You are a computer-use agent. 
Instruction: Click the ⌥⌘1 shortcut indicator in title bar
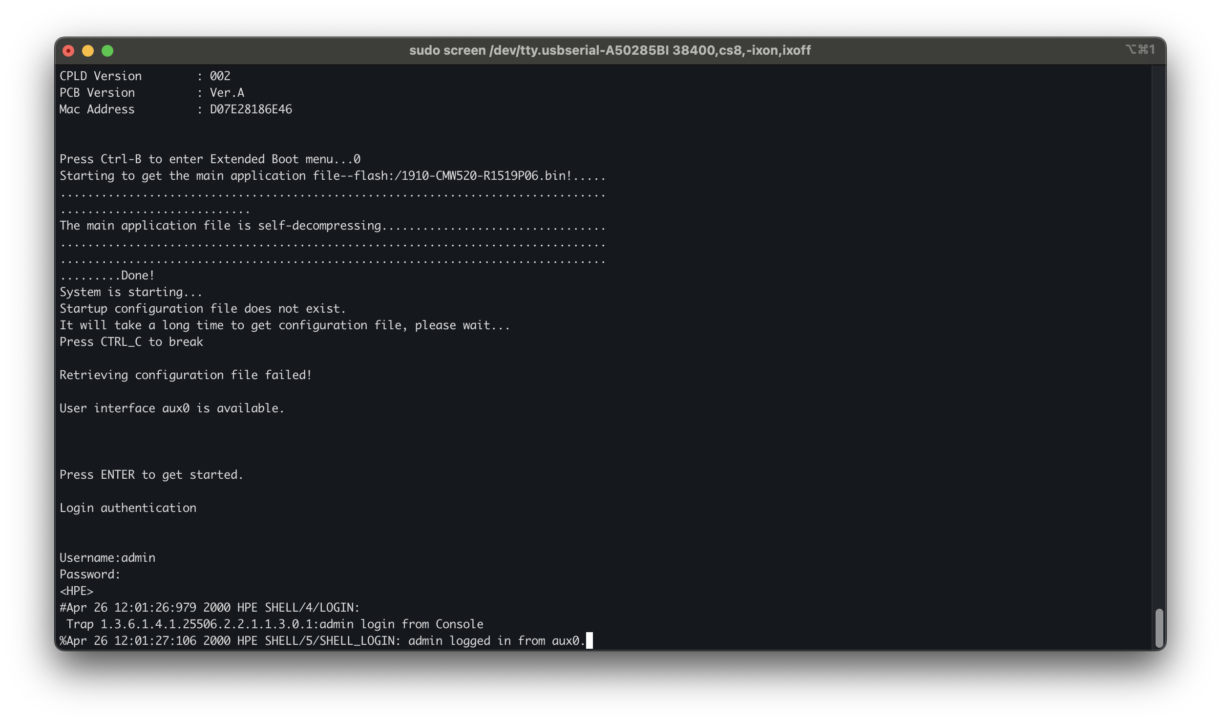[x=1140, y=50]
